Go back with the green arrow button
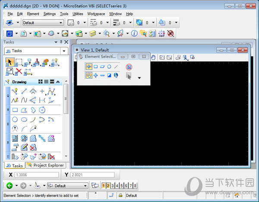This screenshot has width=259, height=202. [9, 186]
